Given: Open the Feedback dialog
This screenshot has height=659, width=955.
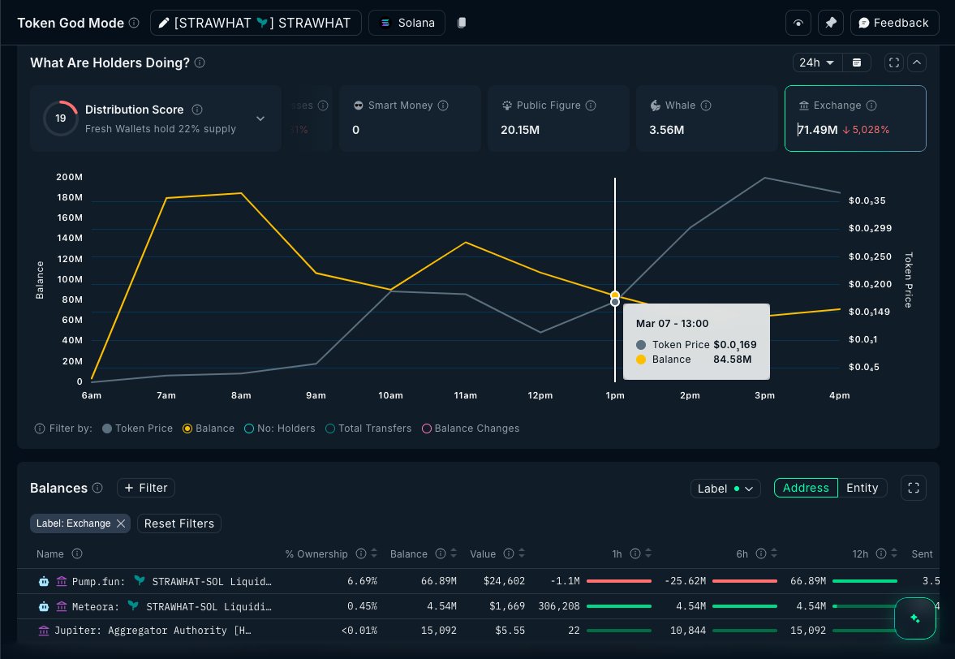Looking at the screenshot, I should pos(894,22).
